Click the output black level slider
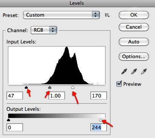Screen dimensions: 155x138 click(x=8, y=120)
